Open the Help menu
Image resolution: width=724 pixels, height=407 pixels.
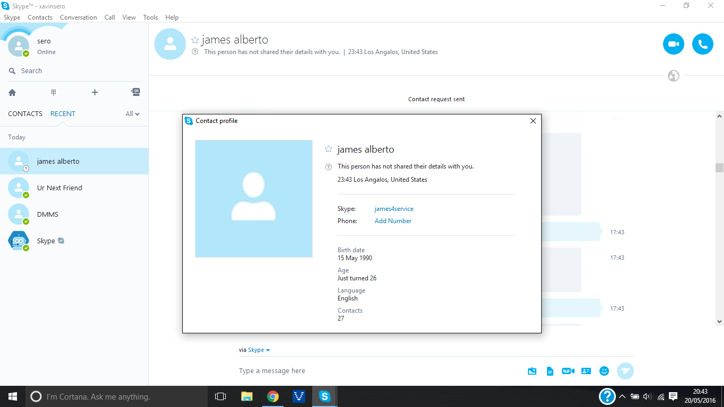(172, 17)
